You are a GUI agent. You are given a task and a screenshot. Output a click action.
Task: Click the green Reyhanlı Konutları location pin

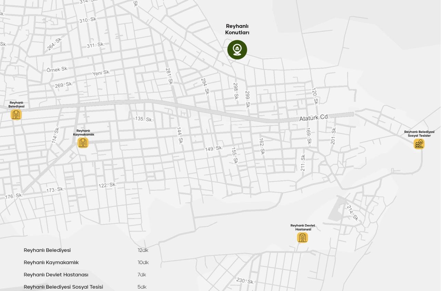tap(237, 50)
